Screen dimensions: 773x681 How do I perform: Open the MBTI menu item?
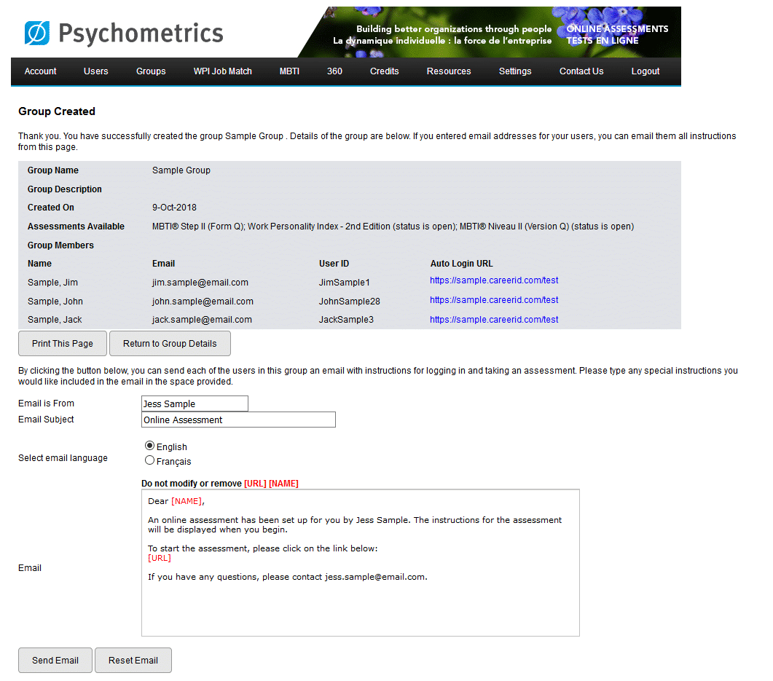pos(289,71)
